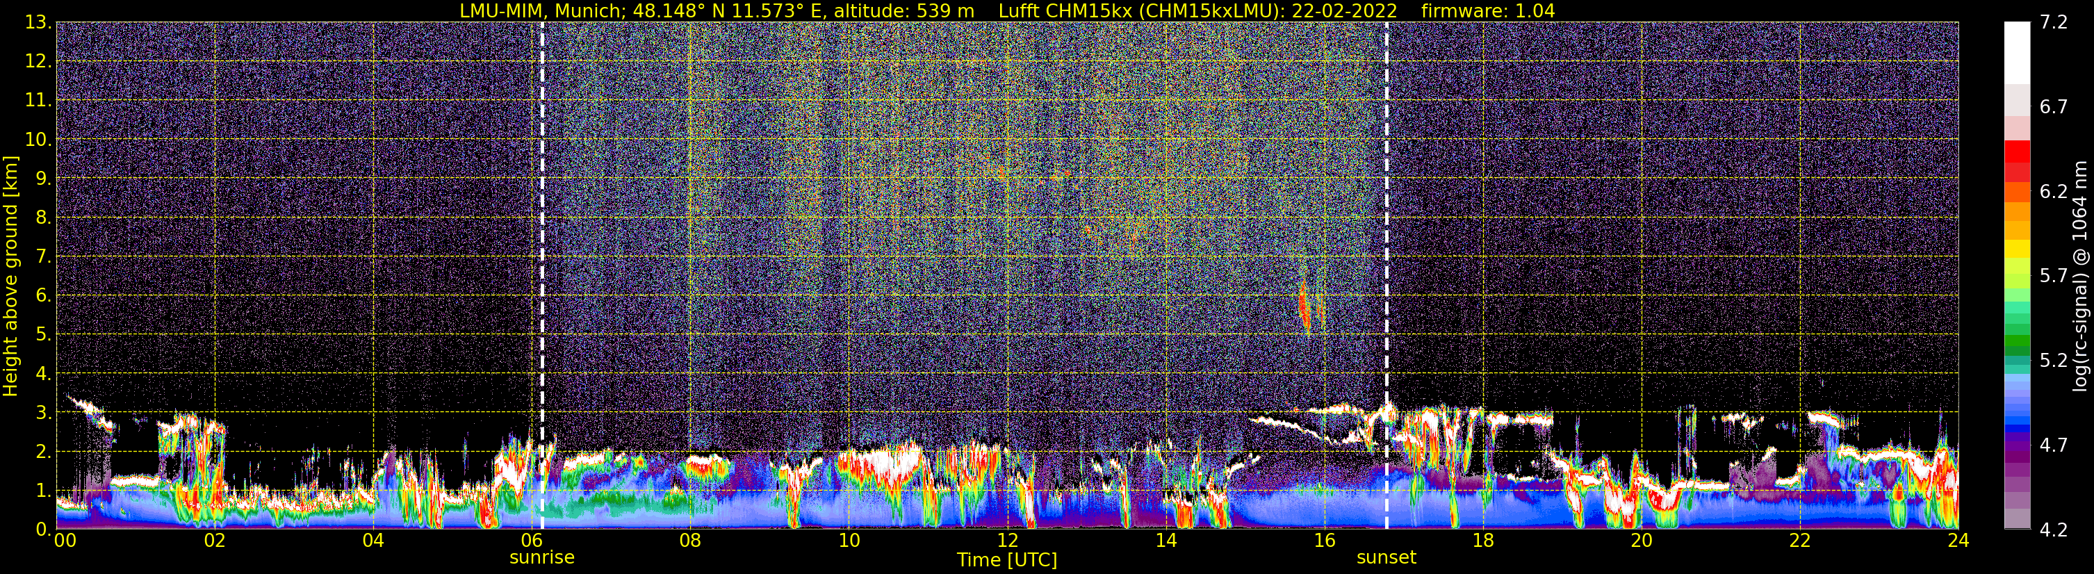2094x574 pixels.
Task: Click the colorbar value '4.2'
Action: tap(2054, 530)
